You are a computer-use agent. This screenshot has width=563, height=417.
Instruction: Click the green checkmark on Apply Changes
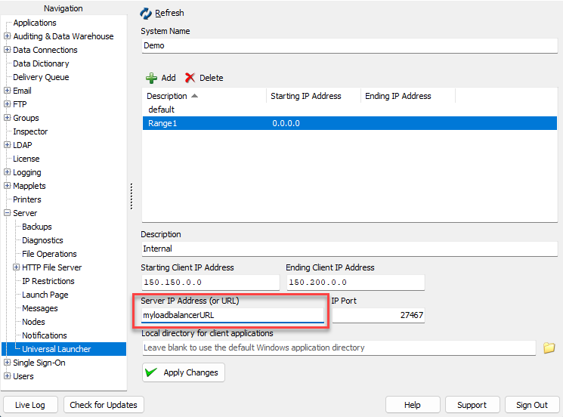click(151, 372)
